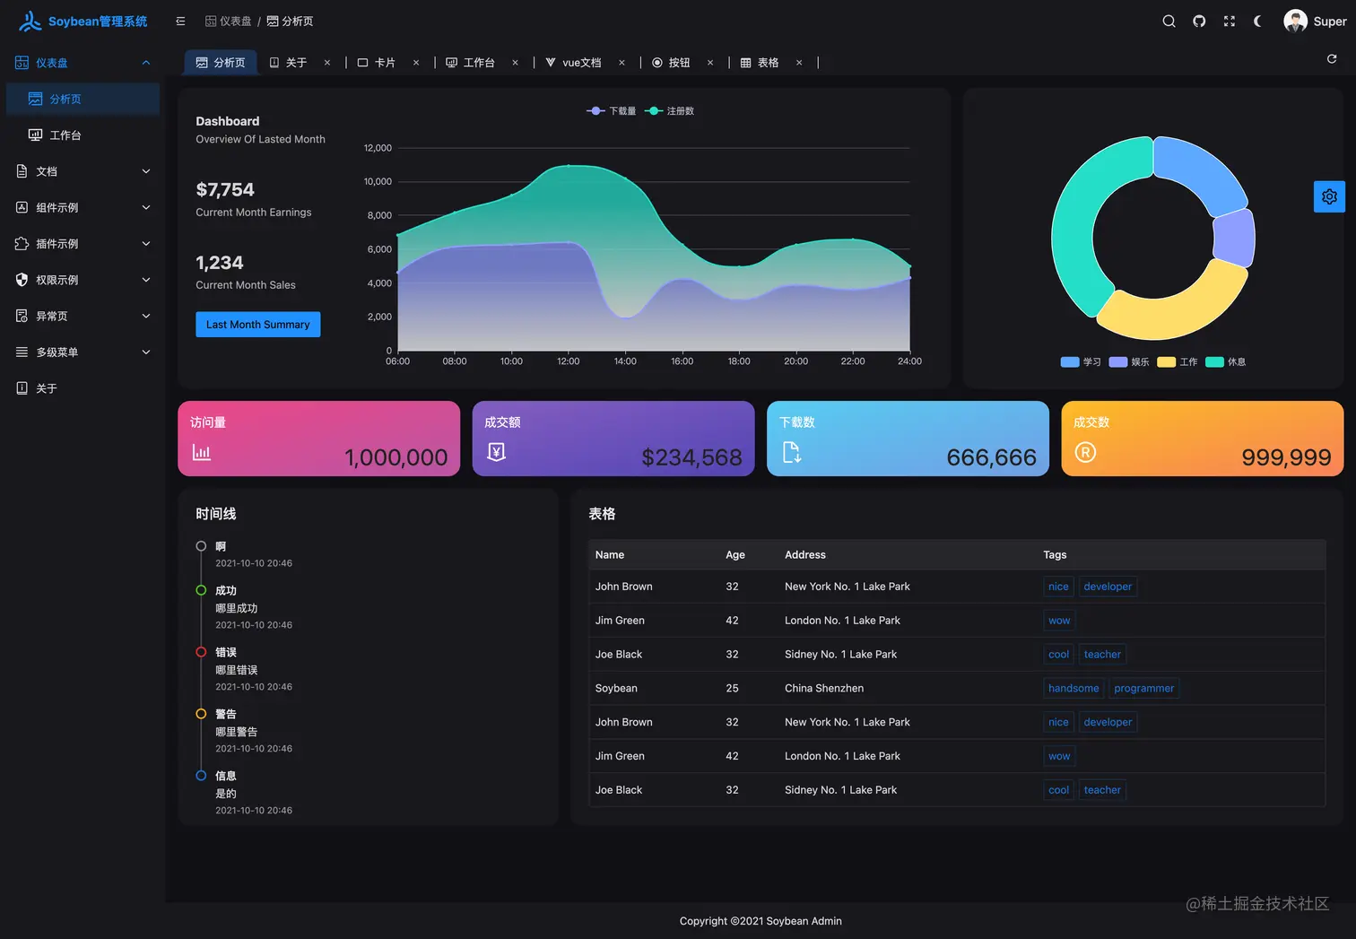The height and width of the screenshot is (939, 1356).
Task: Toggle 注册数 series in chart legend
Action: coord(670,111)
